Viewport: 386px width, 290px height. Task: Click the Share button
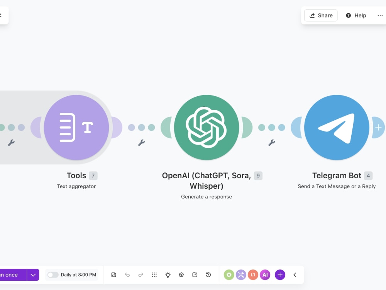tap(321, 15)
